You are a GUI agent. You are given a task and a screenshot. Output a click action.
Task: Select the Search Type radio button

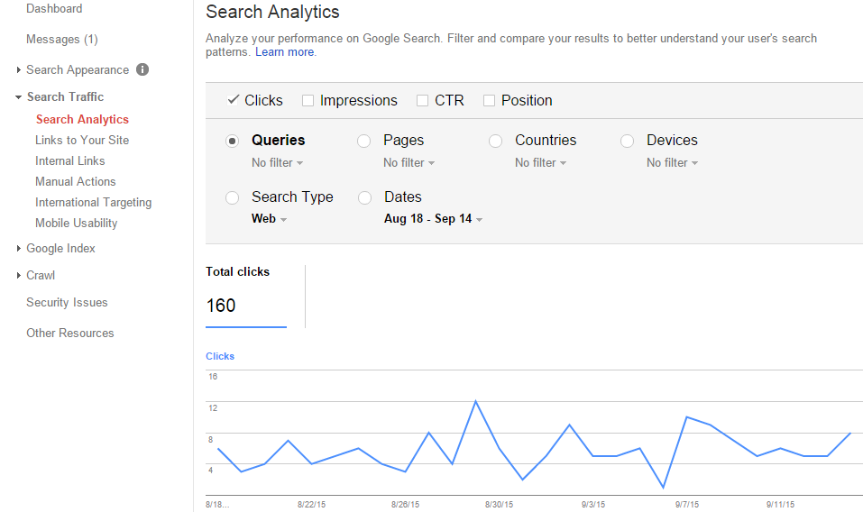233,197
